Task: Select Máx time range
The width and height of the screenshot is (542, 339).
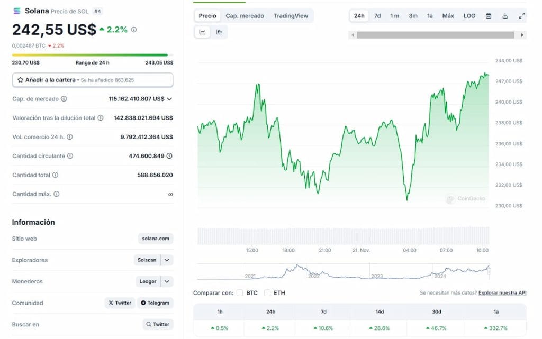Action: point(448,16)
